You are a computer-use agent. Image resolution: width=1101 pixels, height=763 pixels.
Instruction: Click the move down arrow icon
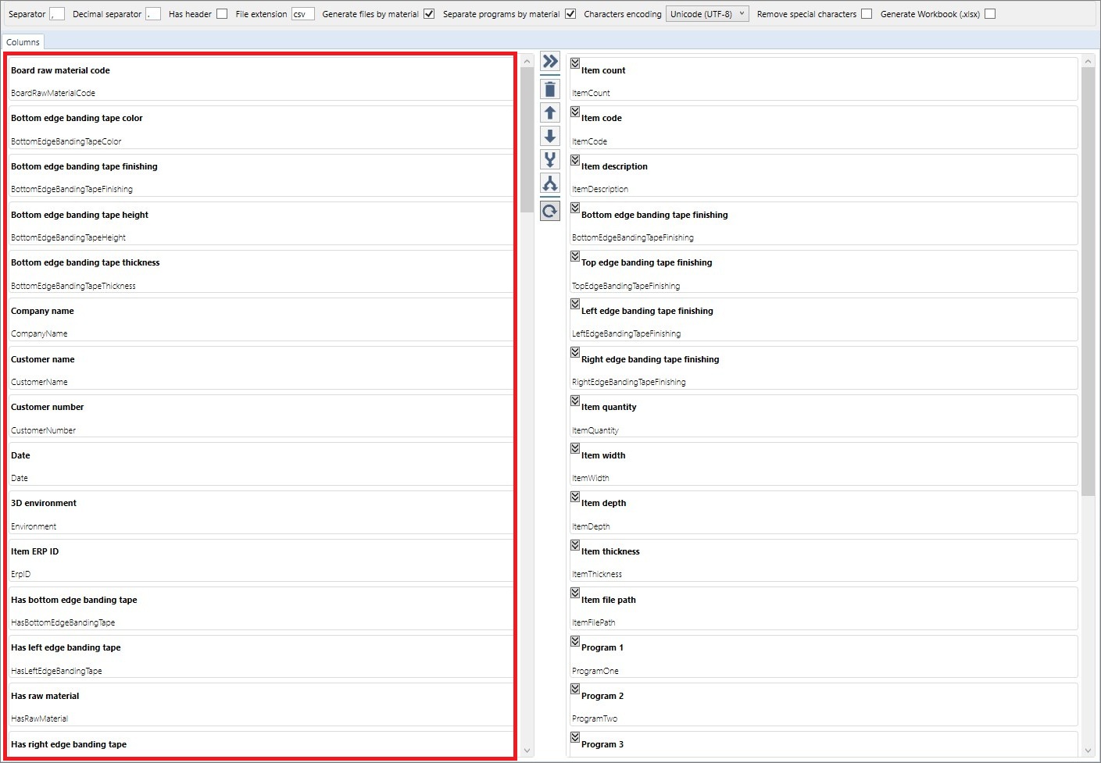coord(550,137)
